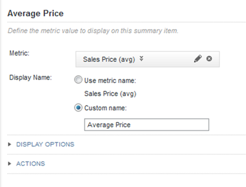Open the double-chevron menu next to Sales Price (avg)
246x187 pixels.
tap(141, 59)
